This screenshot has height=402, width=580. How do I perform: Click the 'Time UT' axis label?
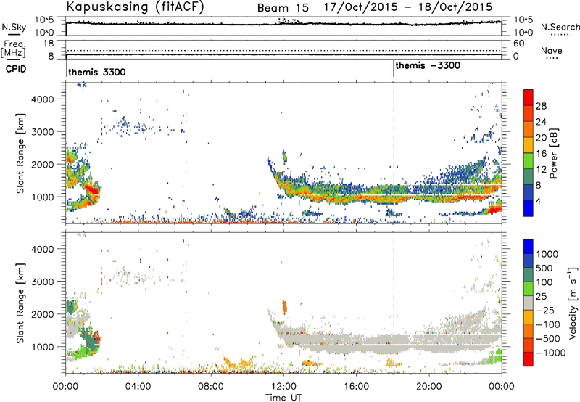click(283, 398)
